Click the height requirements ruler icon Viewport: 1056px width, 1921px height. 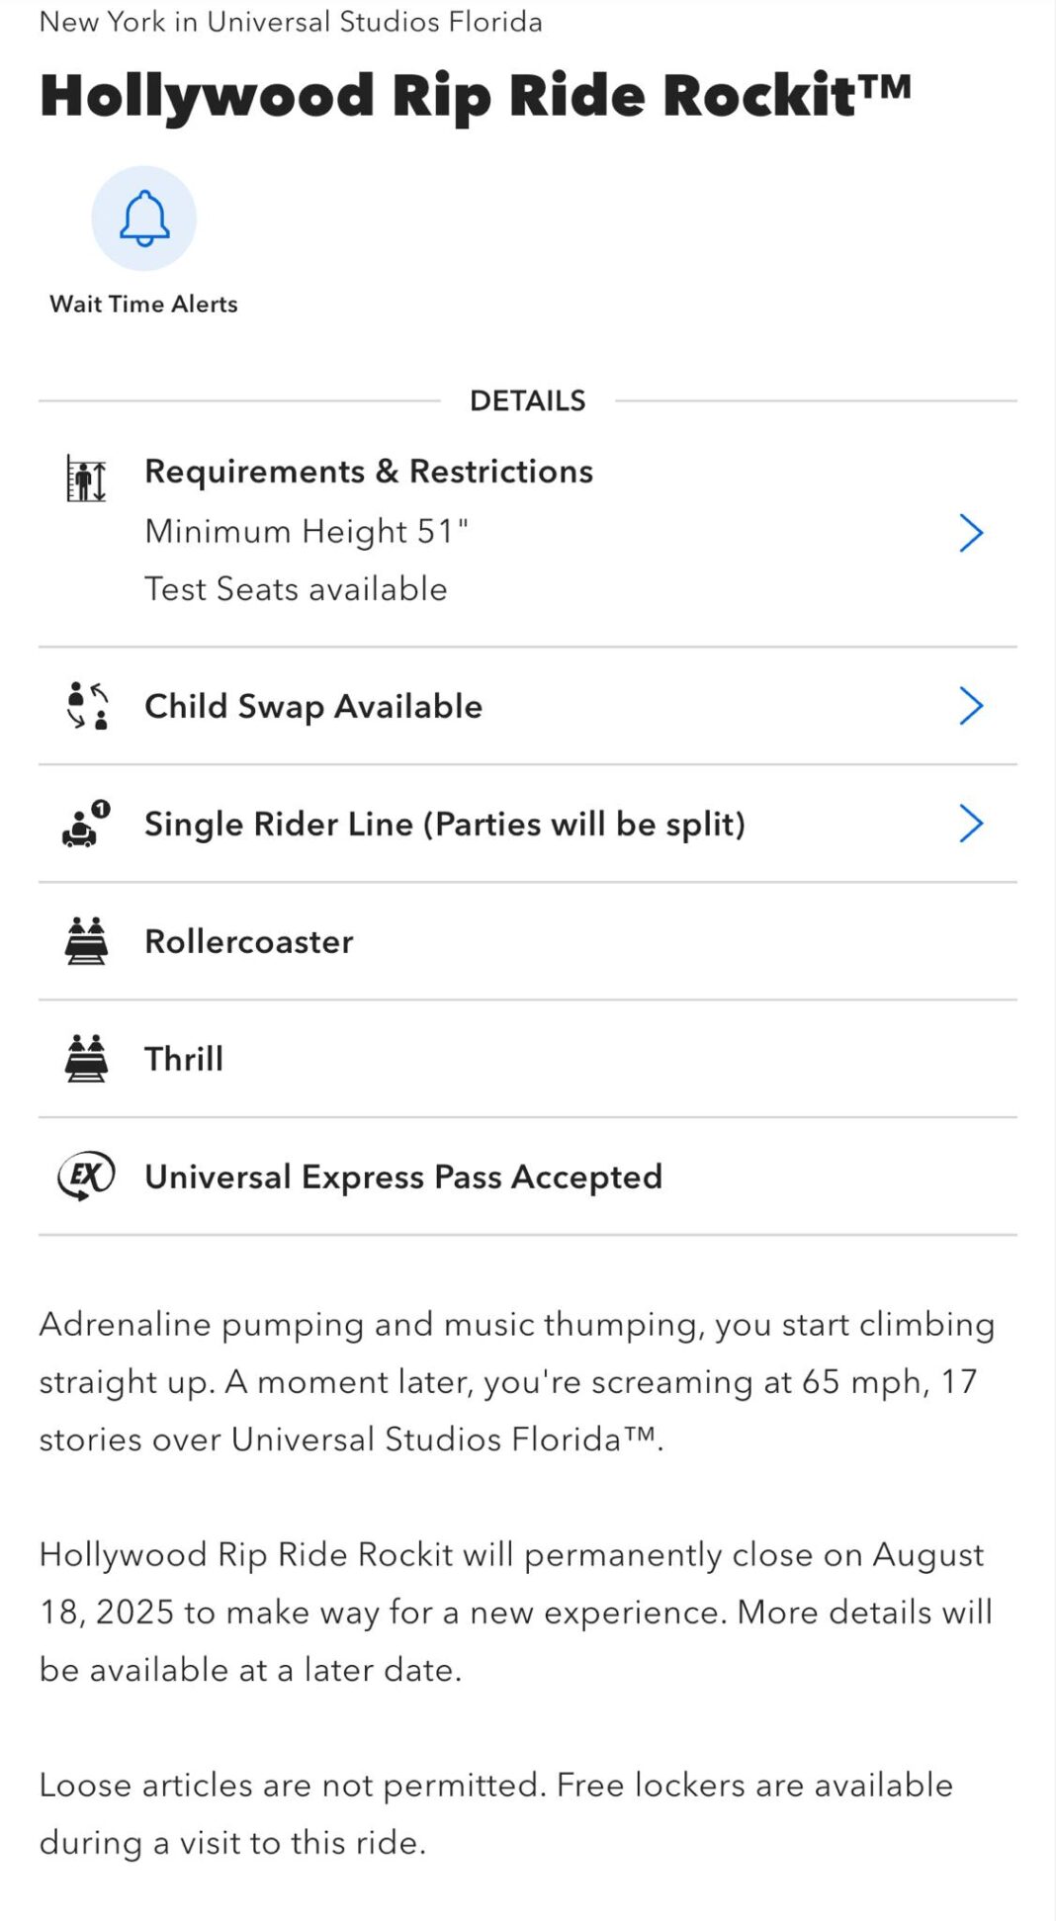coord(86,479)
